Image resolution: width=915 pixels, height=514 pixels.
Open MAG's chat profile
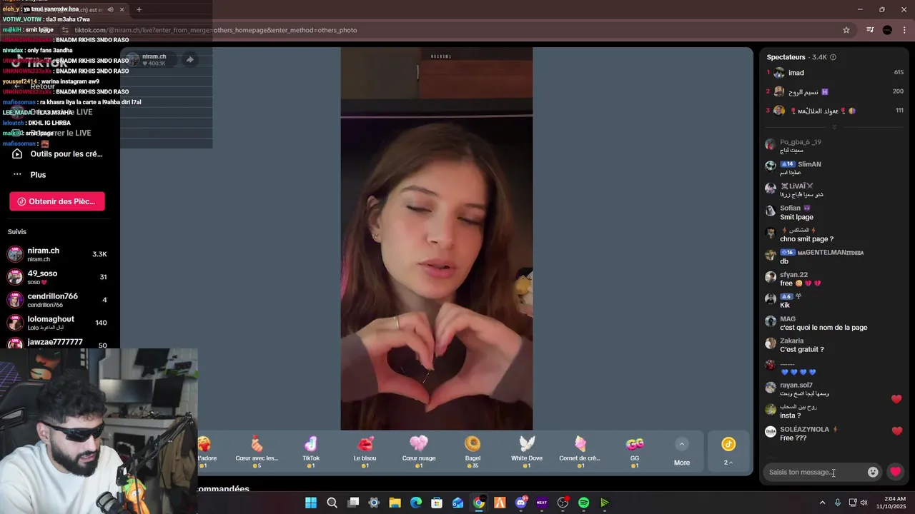point(787,319)
